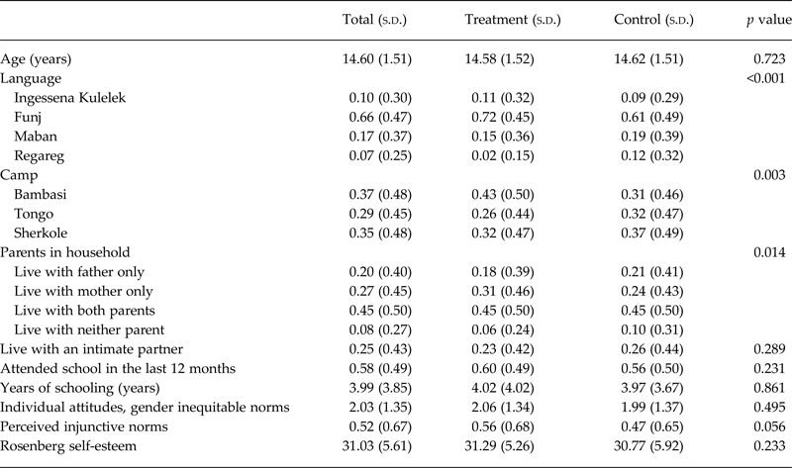The height and width of the screenshot is (468, 792).
Task: Click the 'Total (S.D.)' column header
Action: point(375,21)
